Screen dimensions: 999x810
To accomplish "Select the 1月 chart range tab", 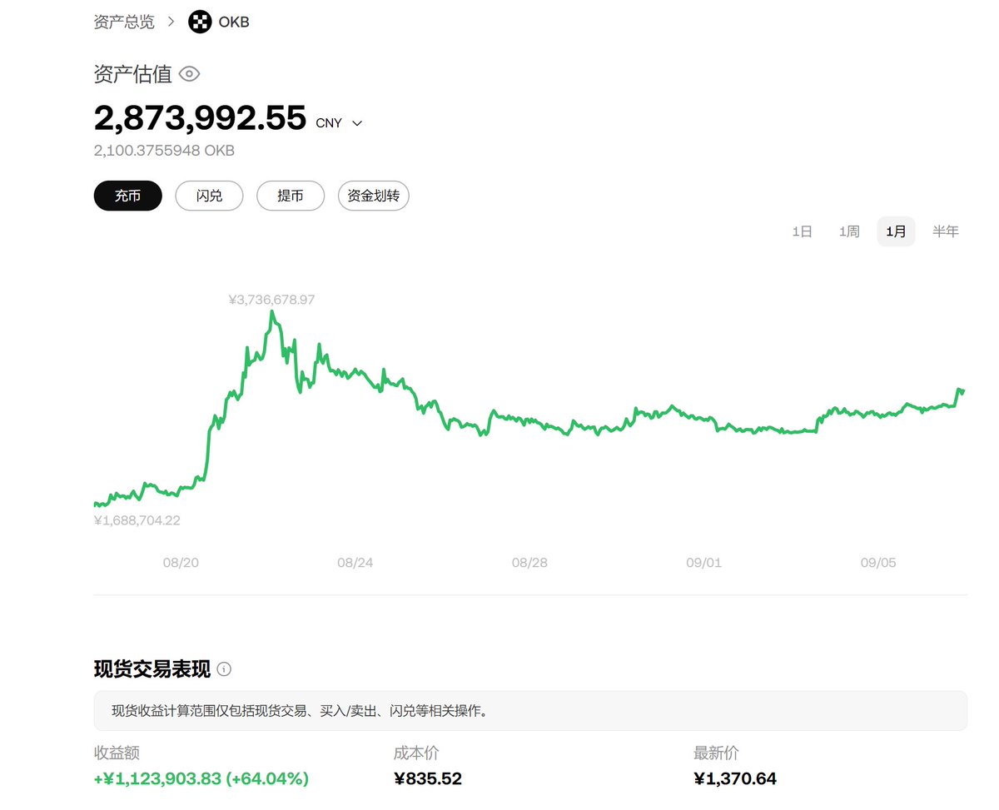I will click(896, 231).
